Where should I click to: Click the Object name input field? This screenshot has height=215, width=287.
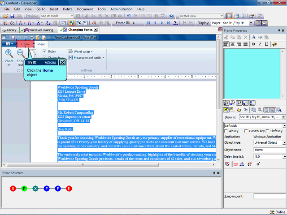coord(270,150)
